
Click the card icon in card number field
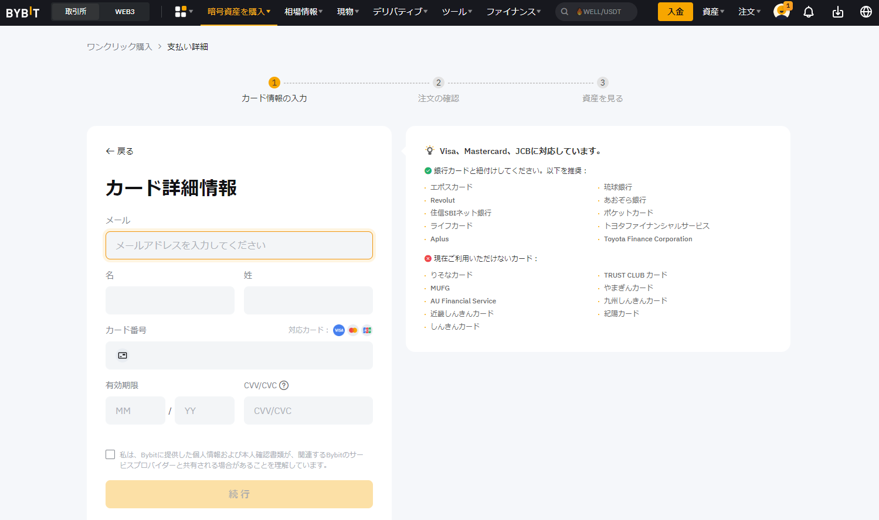tap(123, 355)
